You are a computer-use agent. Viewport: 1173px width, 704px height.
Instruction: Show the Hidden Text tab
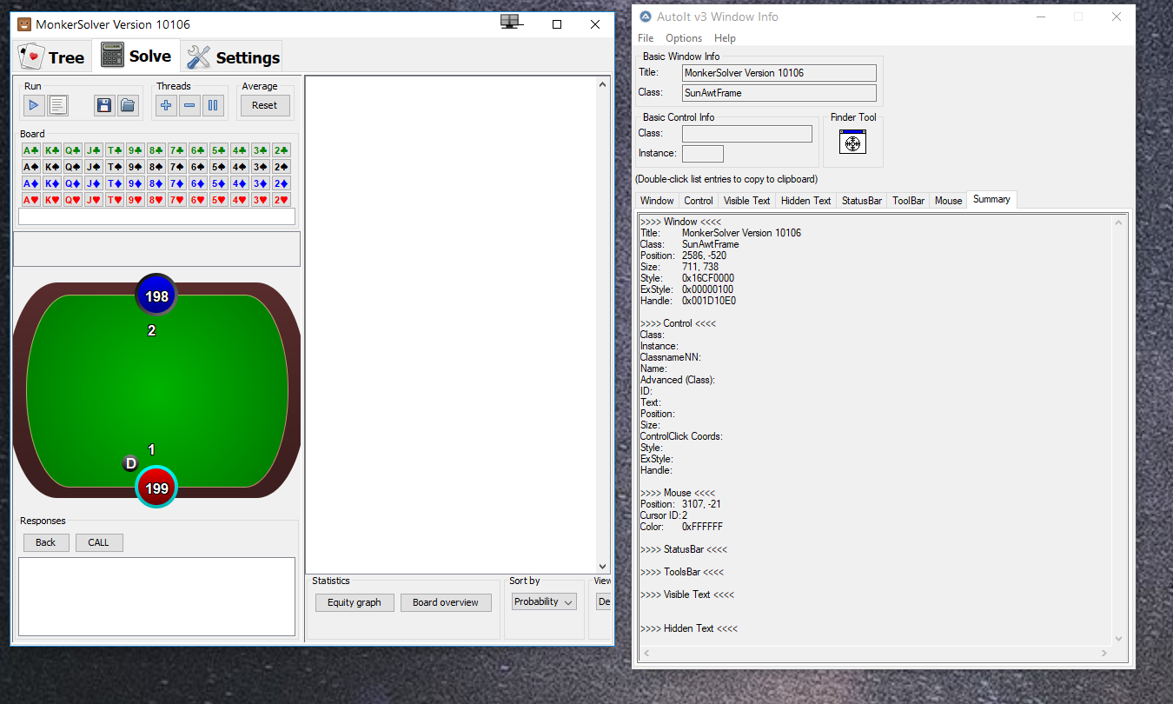806,201
